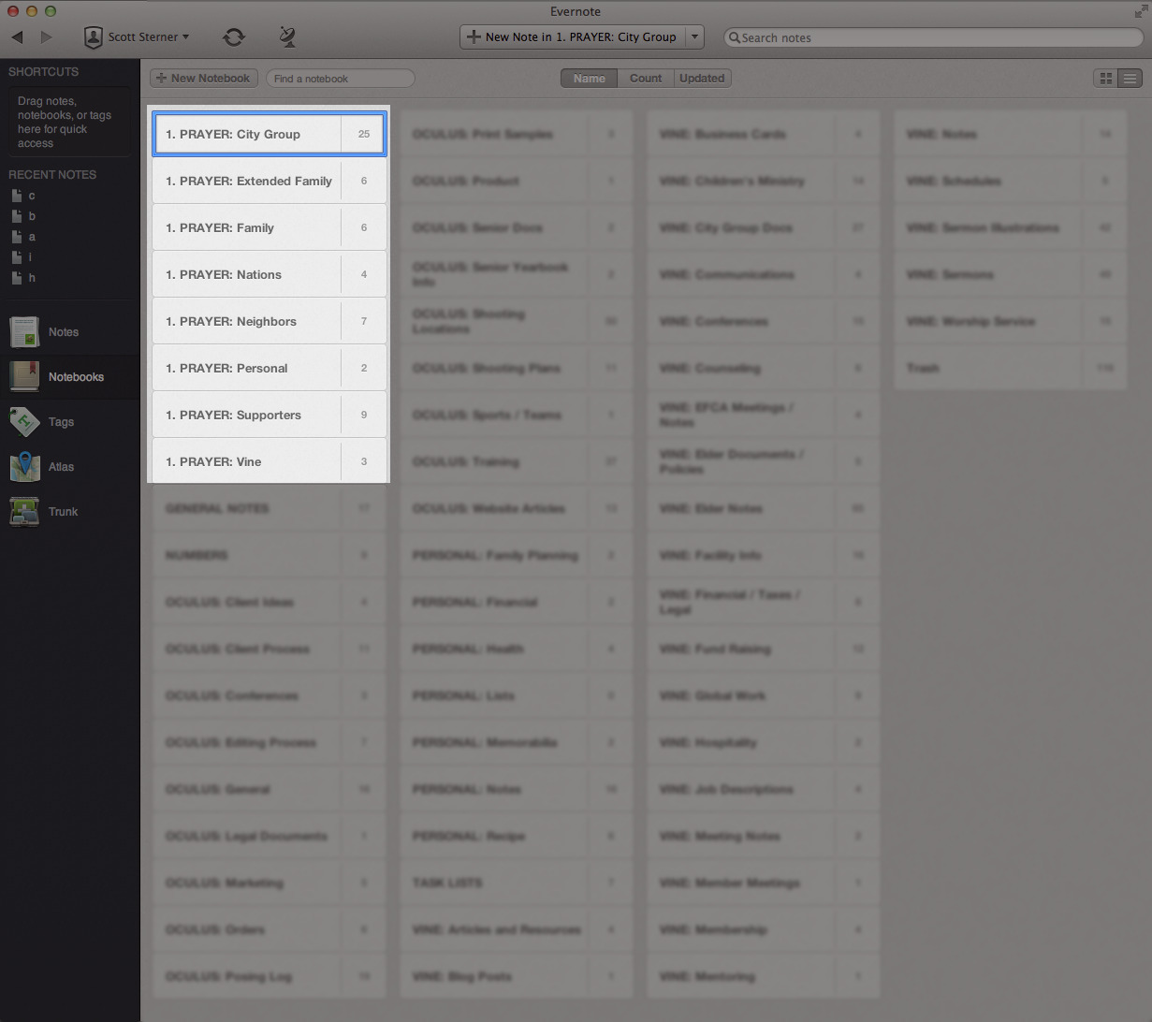This screenshot has width=1152, height=1022.
Task: Select notebook 1. PRAYER: Supporters
Action: [270, 415]
